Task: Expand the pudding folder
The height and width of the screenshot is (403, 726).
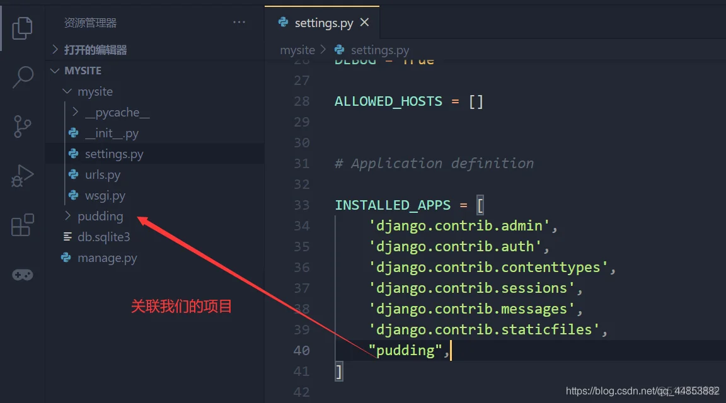Action: click(154, 216)
